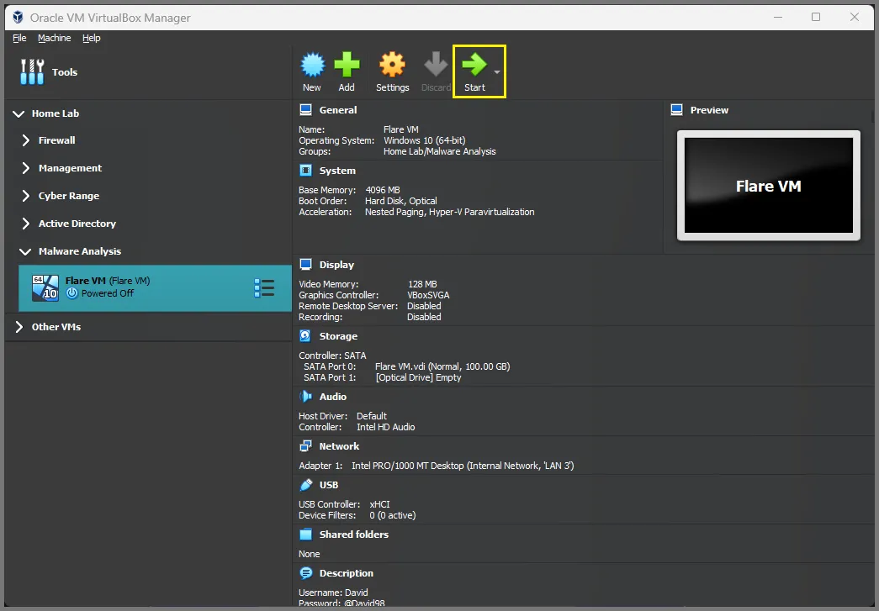Select the Flare VM entry in list
The width and height of the screenshot is (879, 611).
tap(155, 288)
